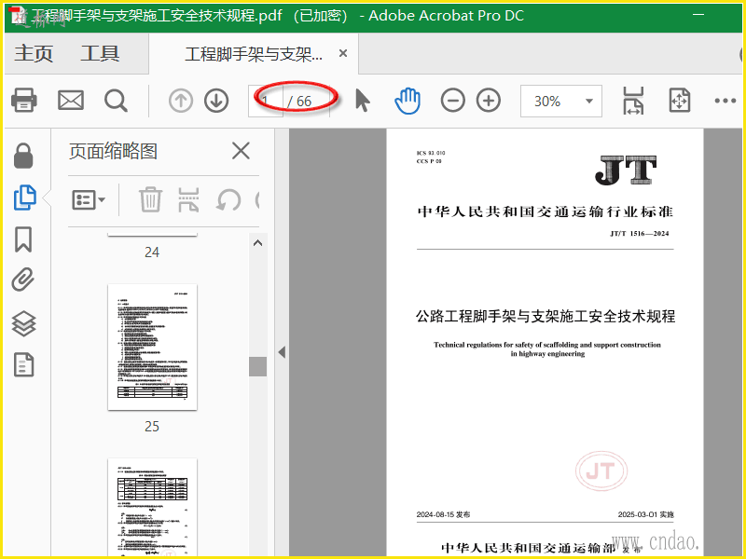Open the attachments paperclip panel
This screenshot has height=559, width=746.
(23, 279)
